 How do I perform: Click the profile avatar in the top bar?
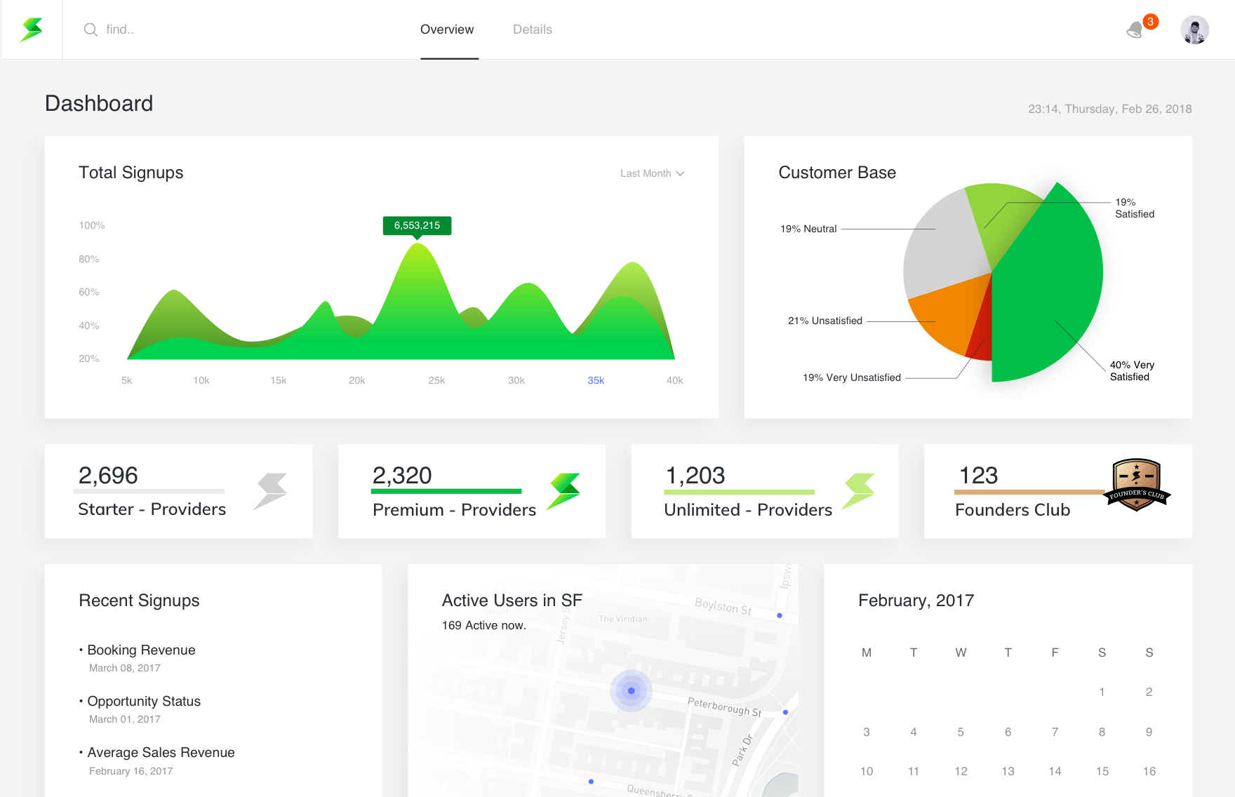click(1194, 29)
